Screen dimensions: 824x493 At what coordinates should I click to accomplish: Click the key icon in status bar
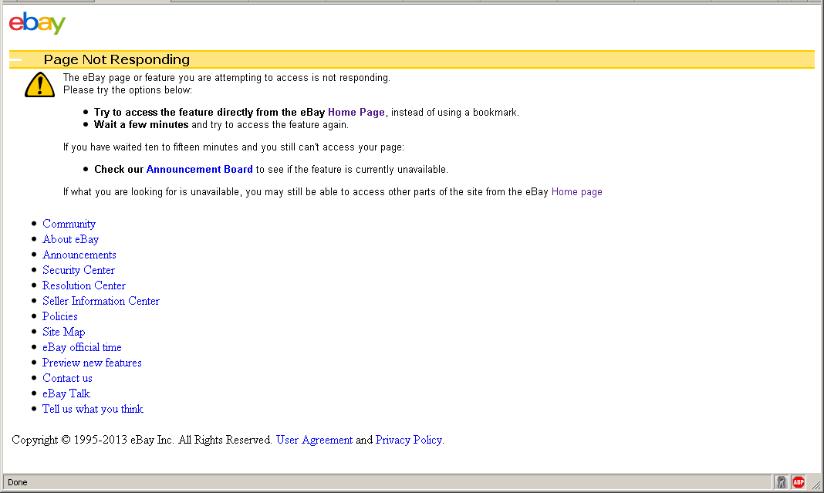click(x=781, y=482)
